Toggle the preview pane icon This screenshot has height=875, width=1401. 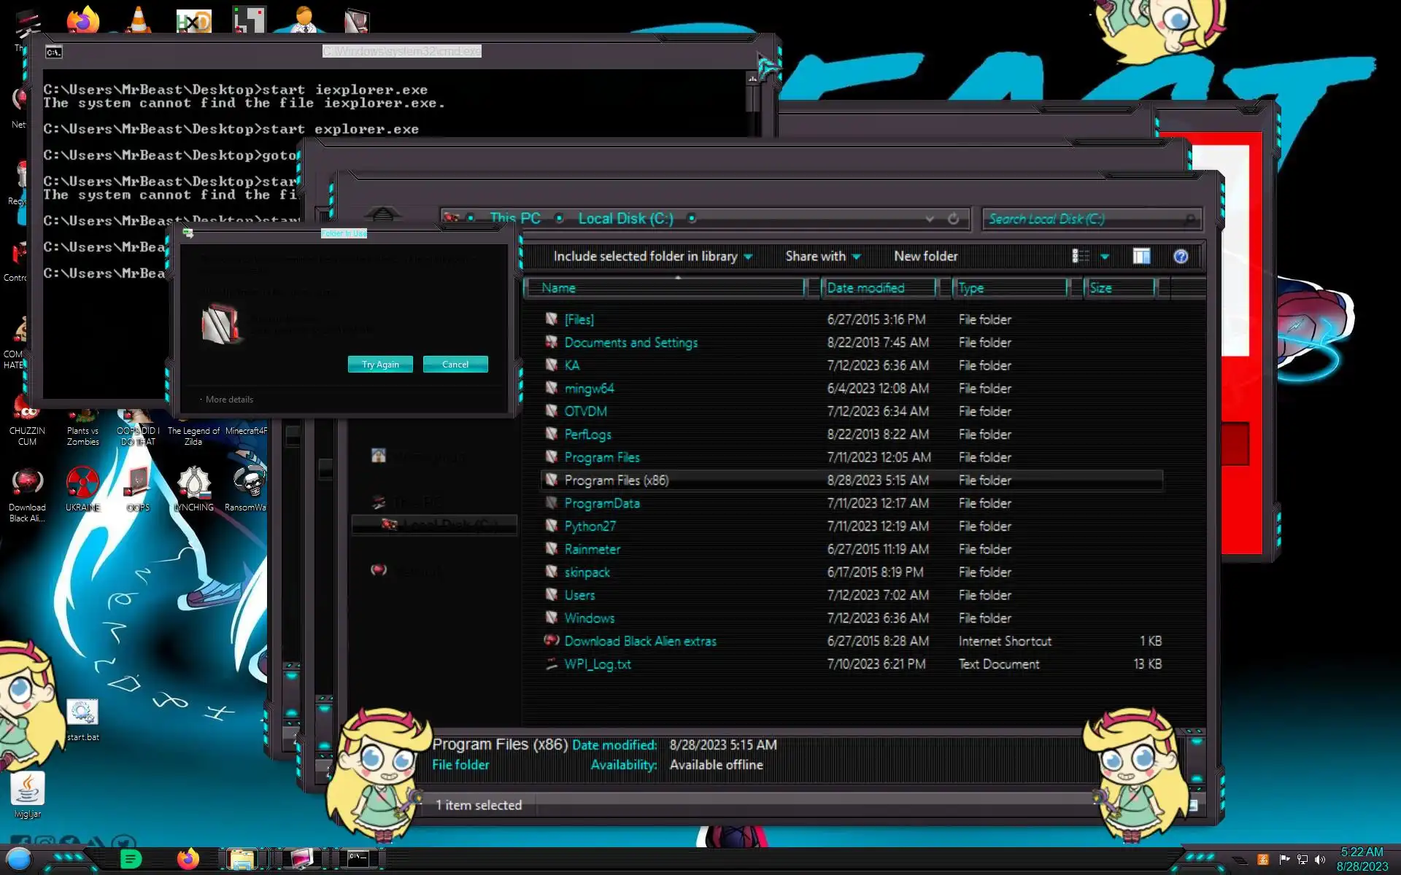click(x=1141, y=256)
